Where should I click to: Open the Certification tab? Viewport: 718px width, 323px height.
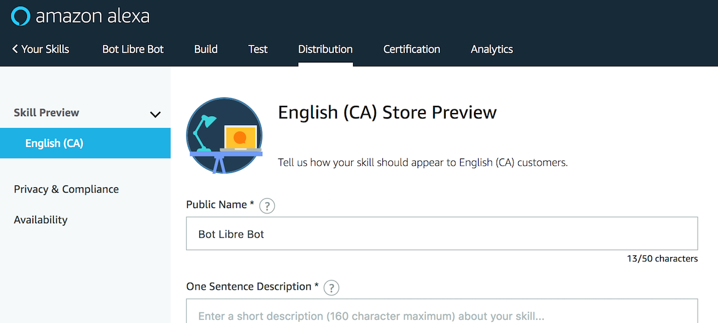click(x=412, y=49)
